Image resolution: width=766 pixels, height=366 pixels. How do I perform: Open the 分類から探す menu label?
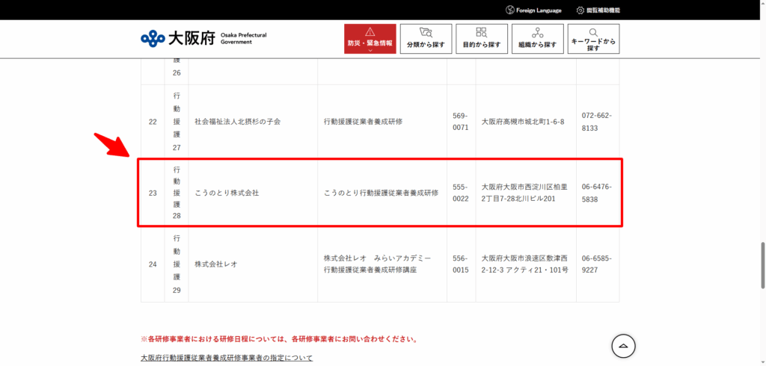426,45
